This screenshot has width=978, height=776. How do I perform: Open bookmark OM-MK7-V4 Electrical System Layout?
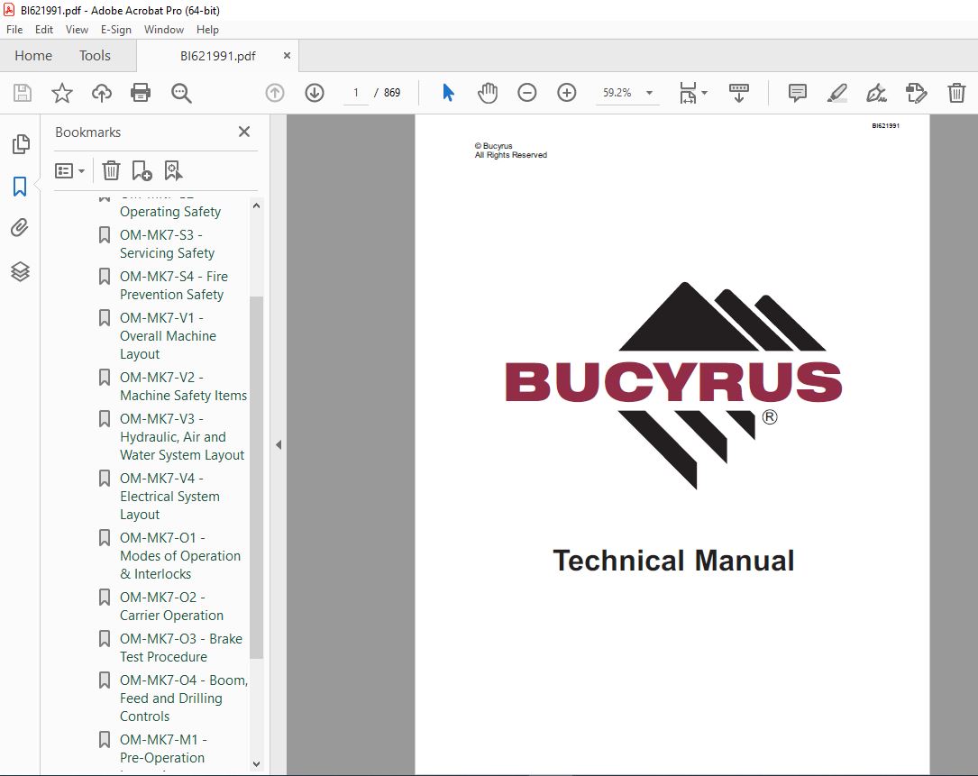click(x=169, y=496)
